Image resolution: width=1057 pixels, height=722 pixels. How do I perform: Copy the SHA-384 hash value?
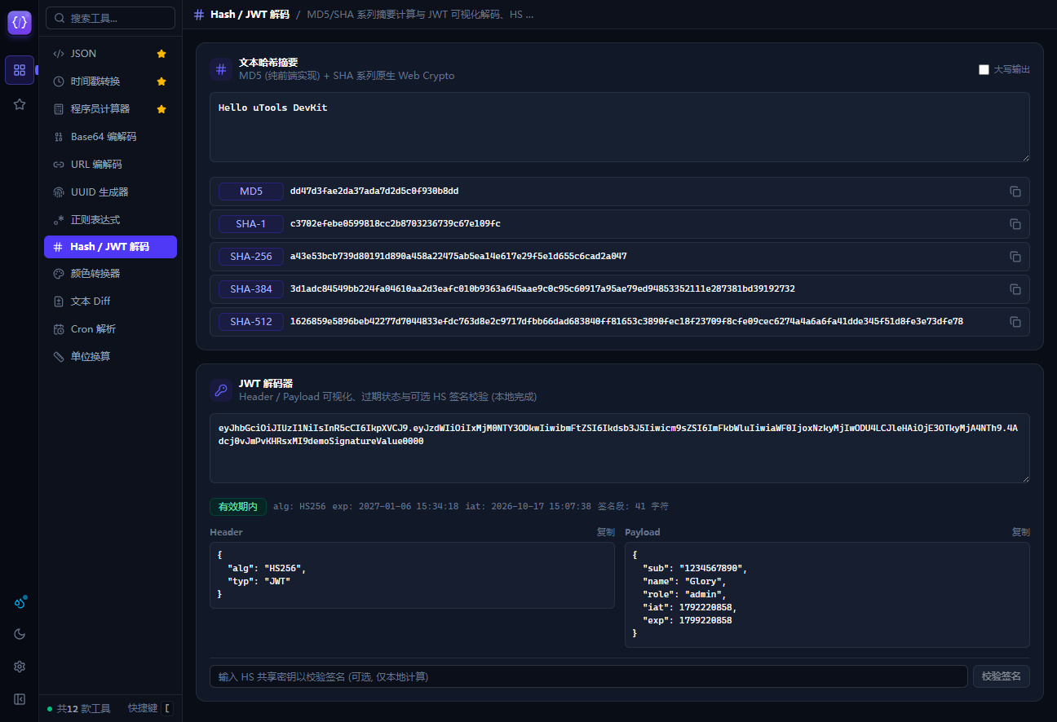point(1015,289)
